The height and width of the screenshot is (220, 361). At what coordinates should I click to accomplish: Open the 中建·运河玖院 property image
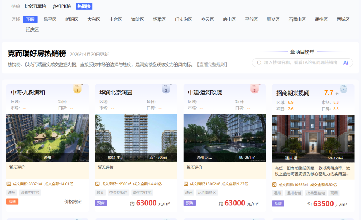pos(224,138)
